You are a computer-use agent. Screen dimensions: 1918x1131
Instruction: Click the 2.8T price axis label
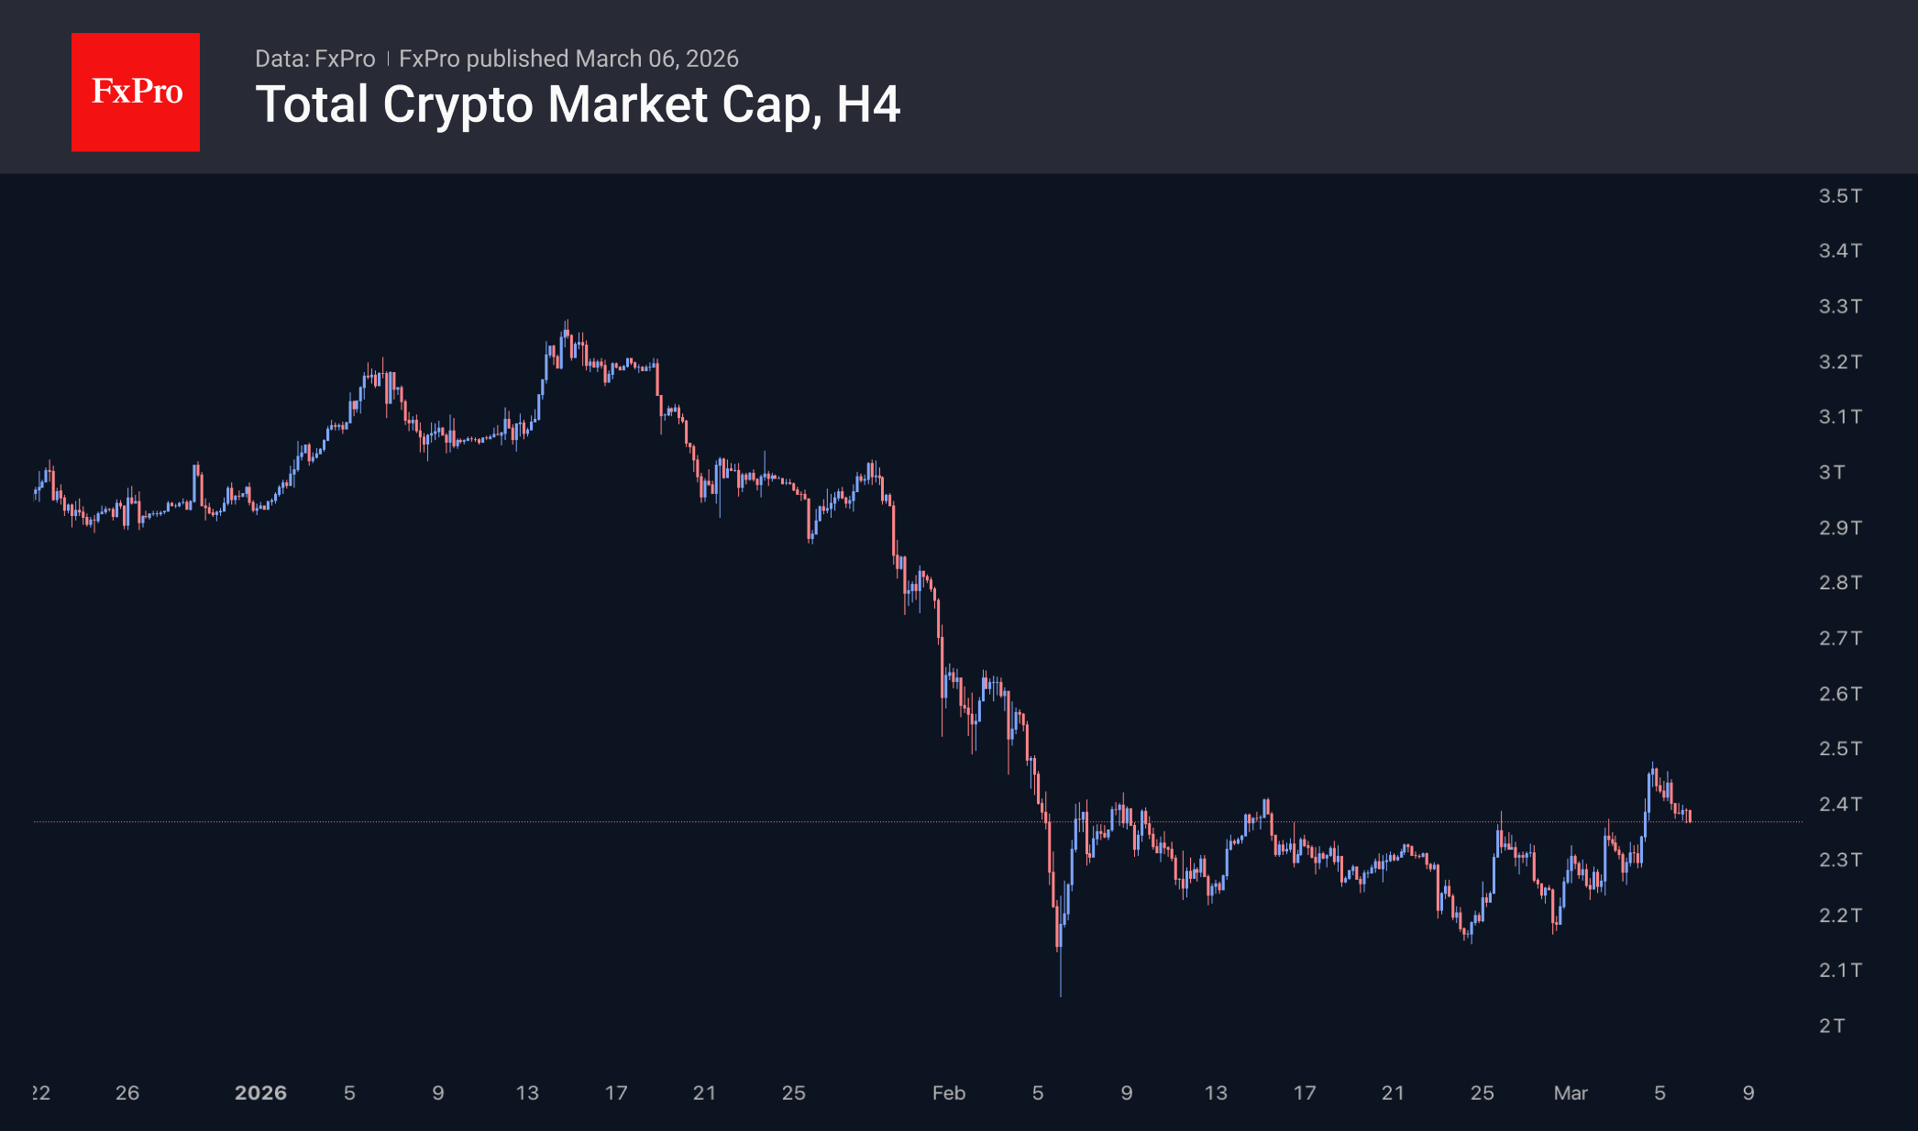(x=1839, y=583)
